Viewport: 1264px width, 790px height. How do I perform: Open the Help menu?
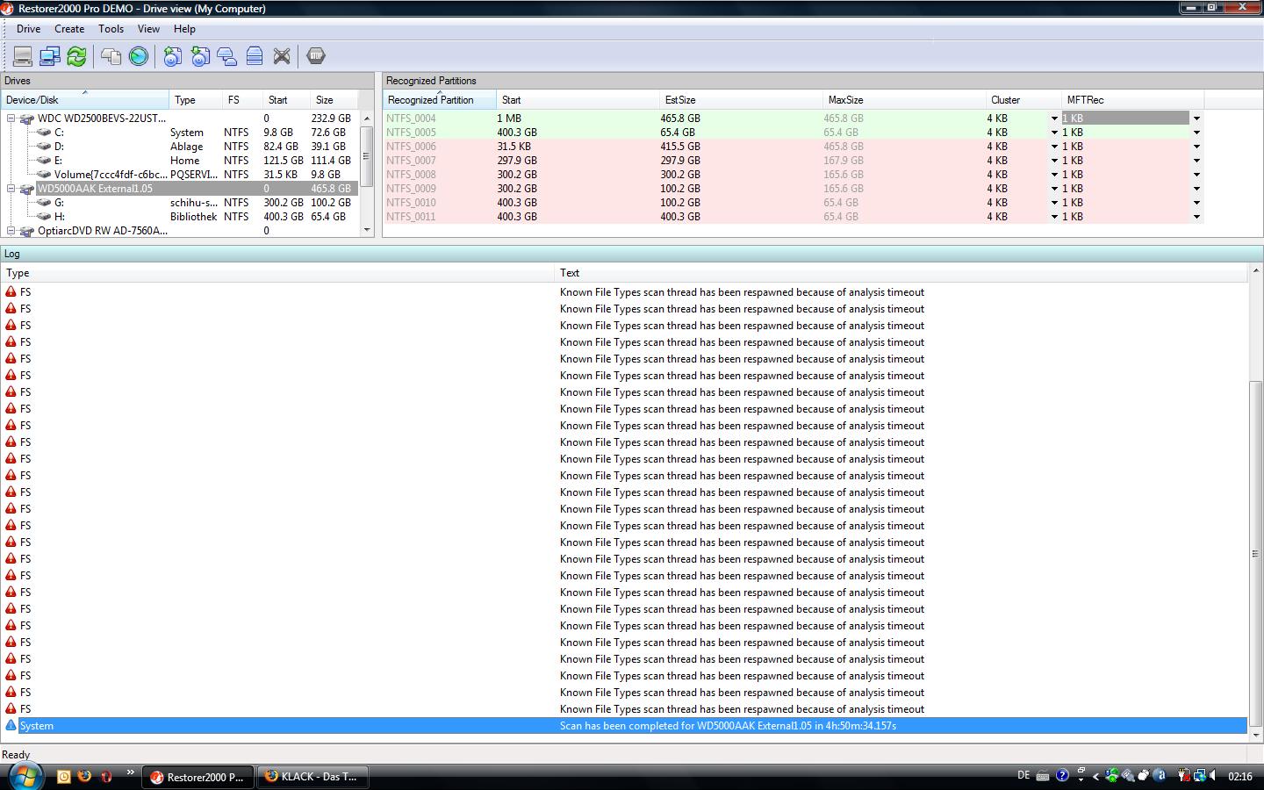tap(184, 29)
